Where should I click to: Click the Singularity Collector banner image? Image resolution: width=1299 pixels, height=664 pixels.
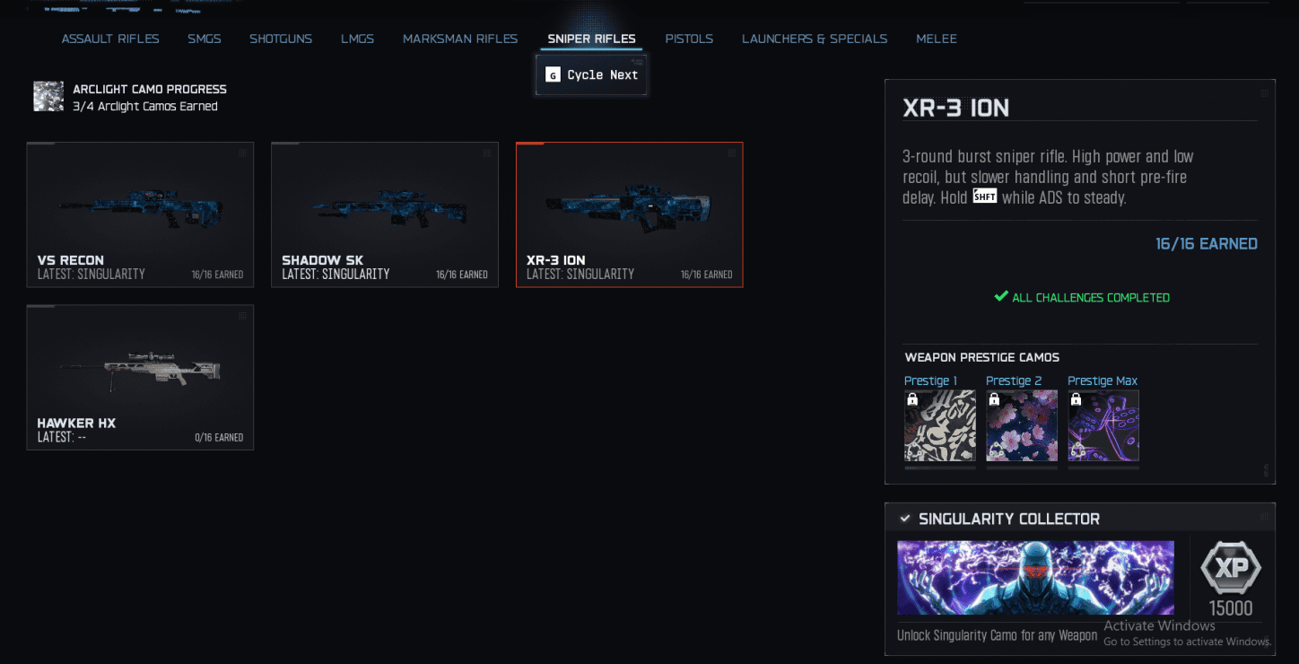[x=1035, y=577]
